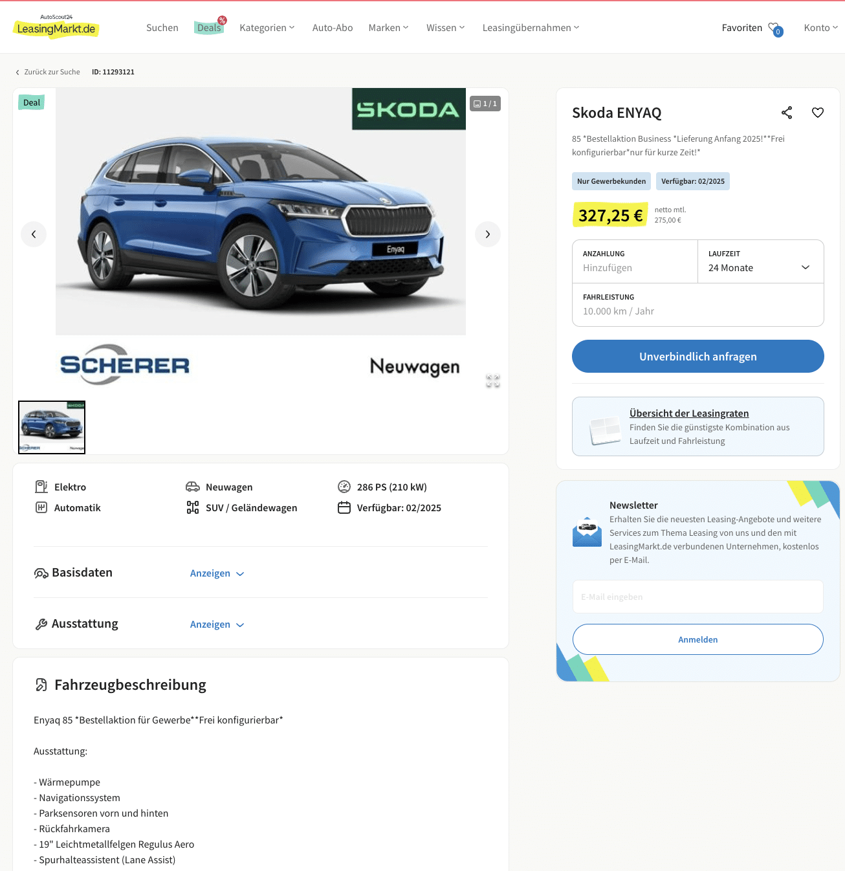Click Unverbindlich anfragen button
The image size is (845, 871).
point(698,357)
